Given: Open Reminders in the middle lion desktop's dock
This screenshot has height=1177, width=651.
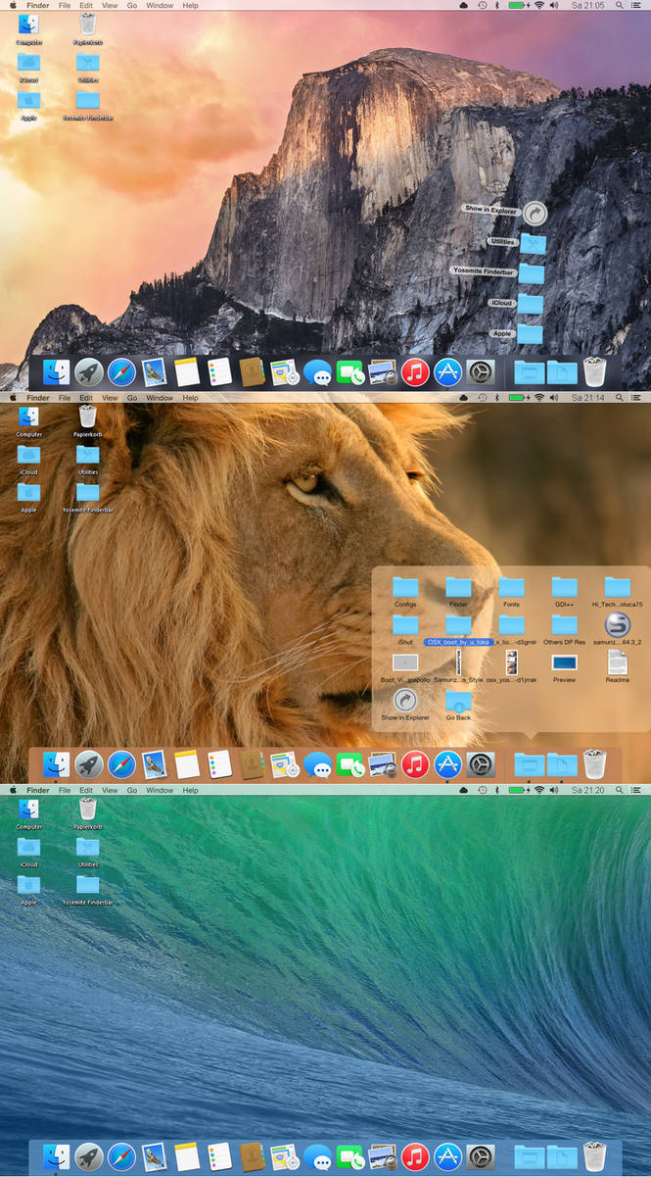Looking at the screenshot, I should point(219,764).
